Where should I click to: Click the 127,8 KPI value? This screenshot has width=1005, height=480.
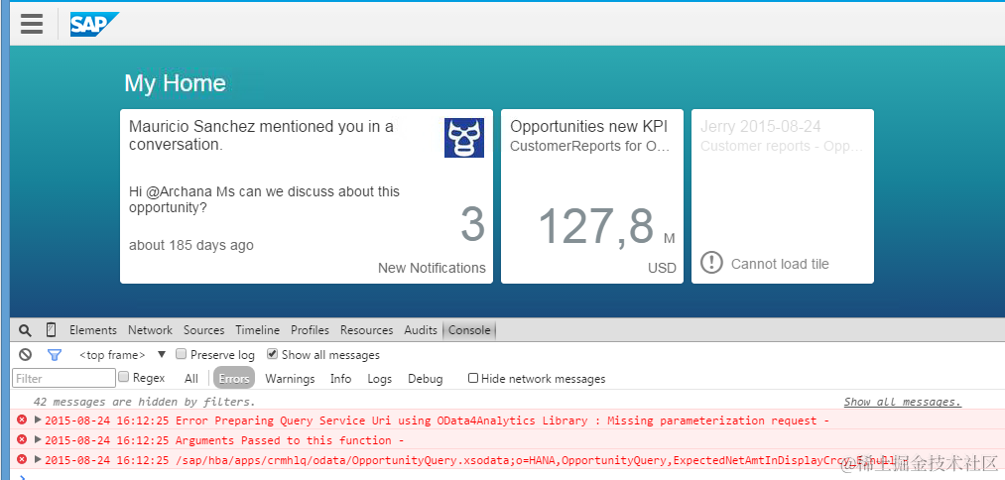(595, 226)
